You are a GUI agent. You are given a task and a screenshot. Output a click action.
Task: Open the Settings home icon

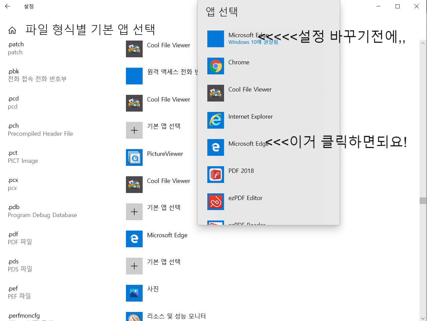[x=12, y=30]
